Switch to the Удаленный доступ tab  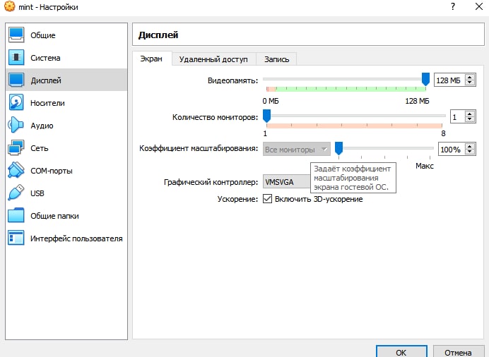(213, 59)
